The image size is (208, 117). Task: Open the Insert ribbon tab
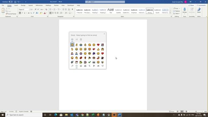(16, 6)
